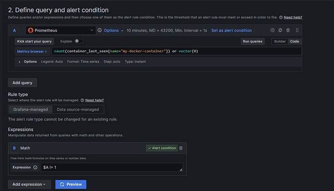Duplicate query A using the copy icon
The image size is (334, 191).
tap(280, 30)
